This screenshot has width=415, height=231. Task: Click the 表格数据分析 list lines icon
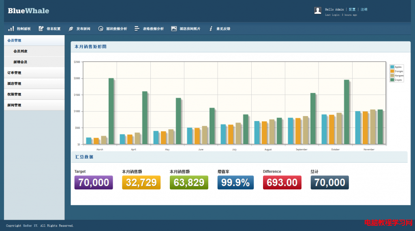pyautogui.click(x=137, y=29)
